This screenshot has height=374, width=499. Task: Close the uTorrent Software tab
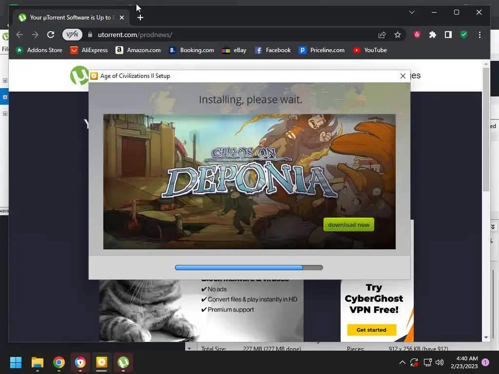coord(122,18)
